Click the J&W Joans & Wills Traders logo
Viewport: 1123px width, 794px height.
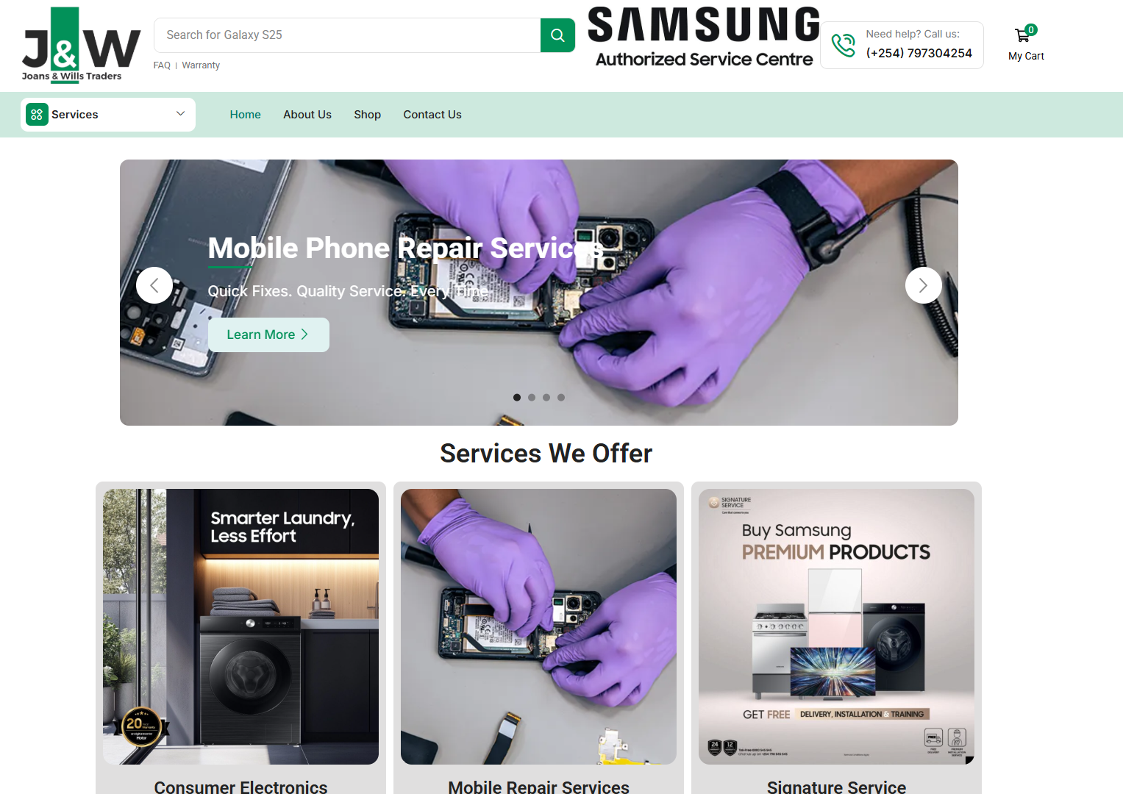pyautogui.click(x=80, y=45)
